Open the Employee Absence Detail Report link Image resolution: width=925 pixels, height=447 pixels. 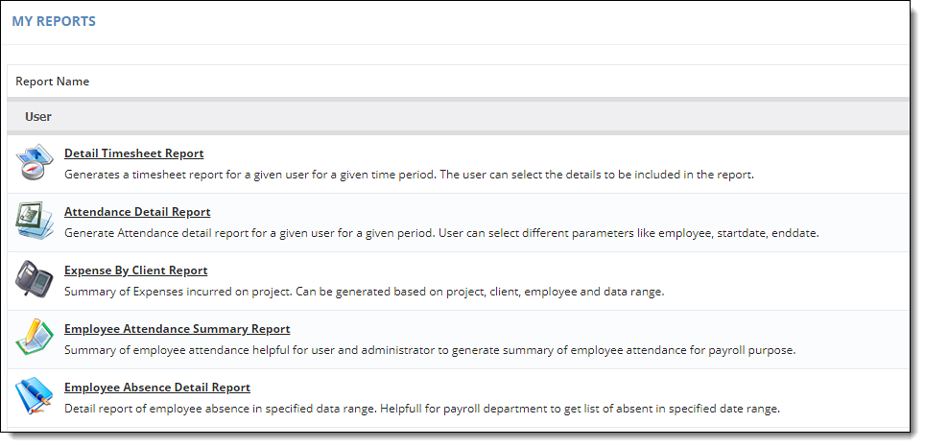point(157,388)
